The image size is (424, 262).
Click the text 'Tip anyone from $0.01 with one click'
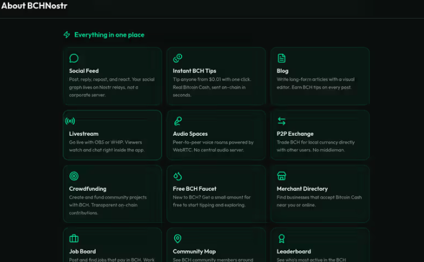pyautogui.click(x=212, y=80)
